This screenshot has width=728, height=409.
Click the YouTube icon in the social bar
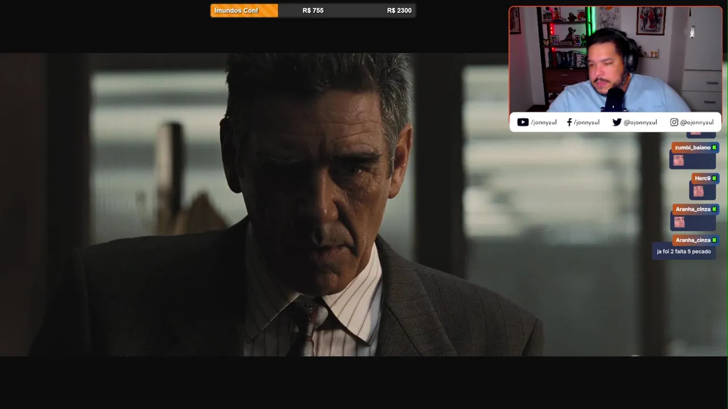(523, 122)
